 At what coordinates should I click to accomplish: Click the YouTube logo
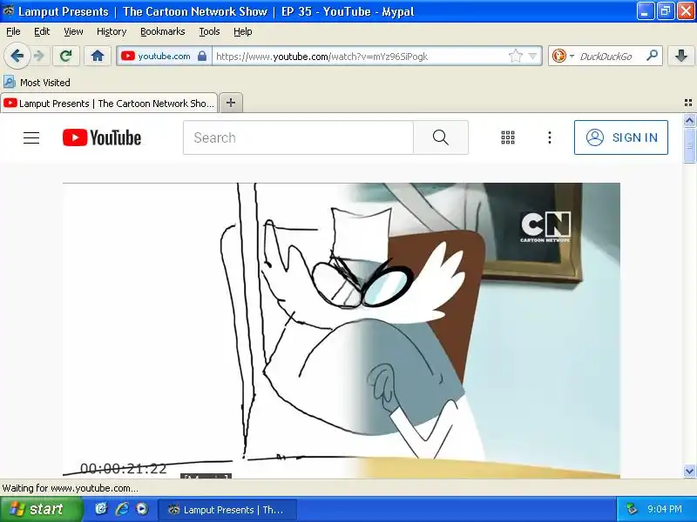point(102,137)
